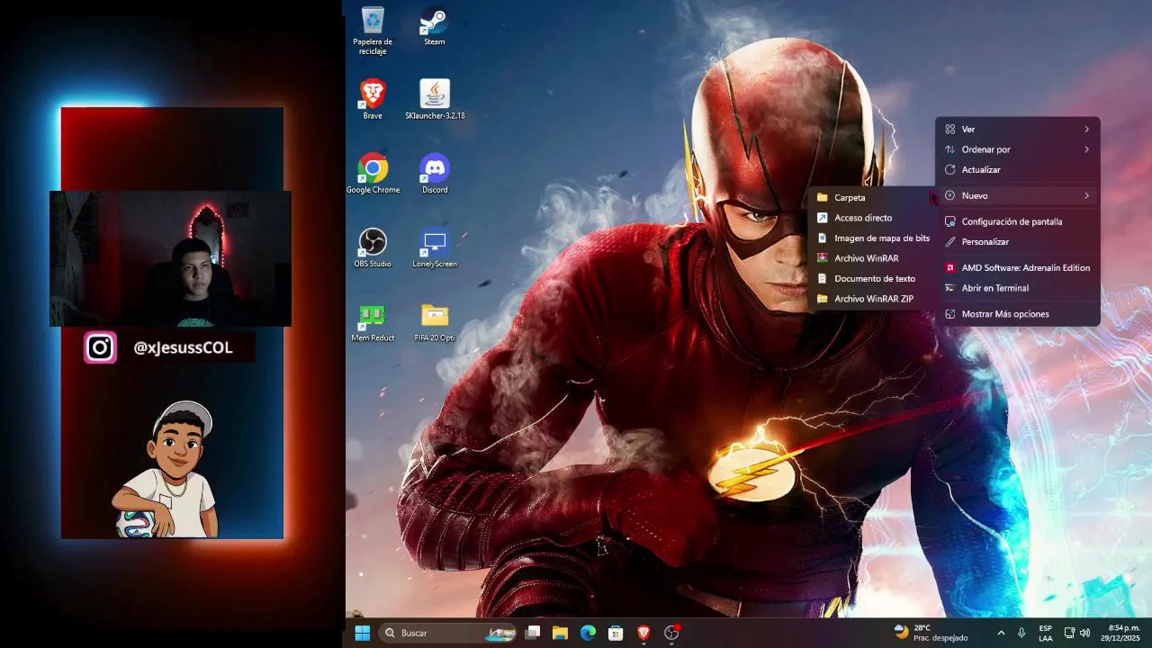Select the FIFA 20 Opti folder icon

(x=435, y=322)
